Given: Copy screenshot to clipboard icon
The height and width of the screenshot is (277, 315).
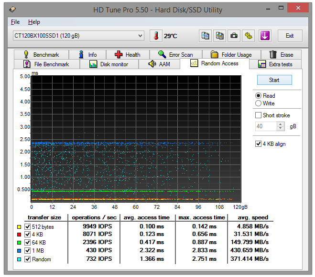Looking at the screenshot, I should [x=219, y=36].
